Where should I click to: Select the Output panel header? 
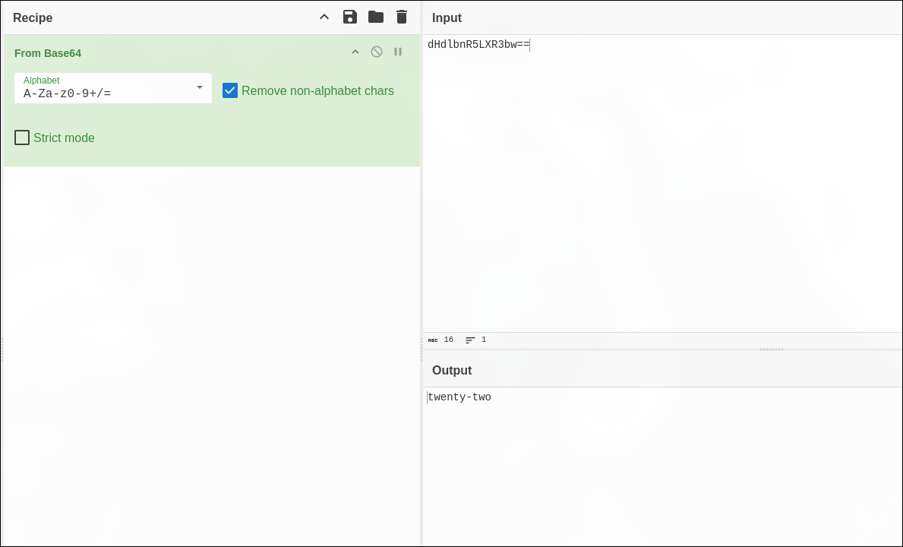[x=452, y=370]
